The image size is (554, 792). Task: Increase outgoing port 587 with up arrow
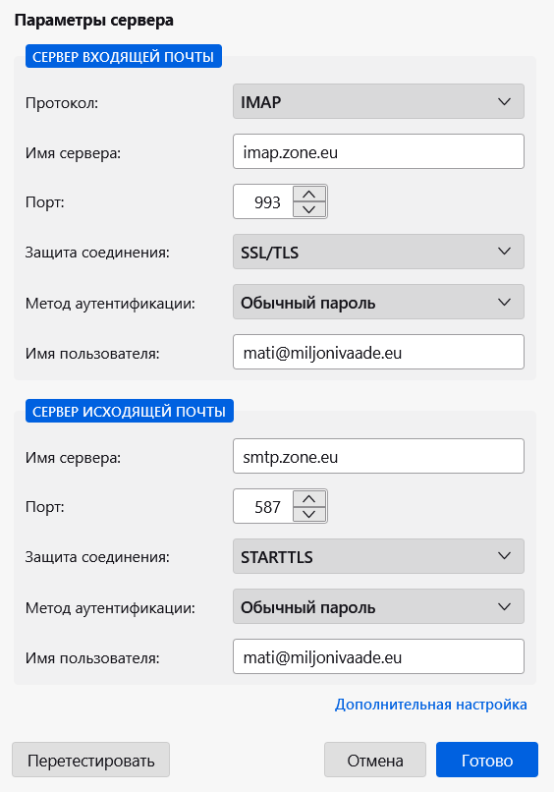[309, 498]
